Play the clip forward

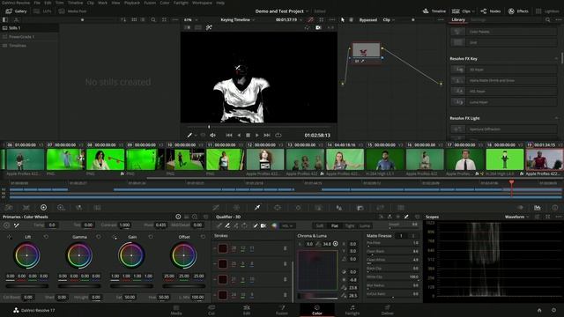click(x=257, y=135)
